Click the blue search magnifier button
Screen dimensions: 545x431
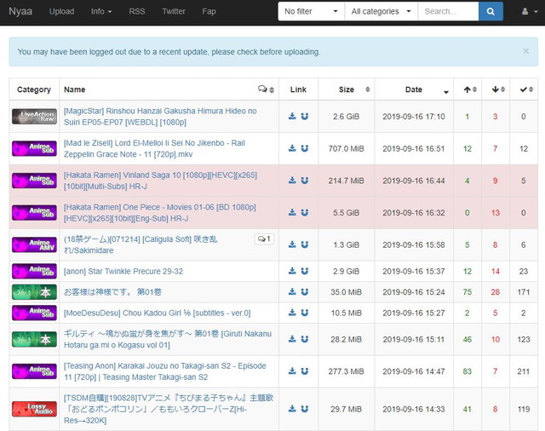490,11
